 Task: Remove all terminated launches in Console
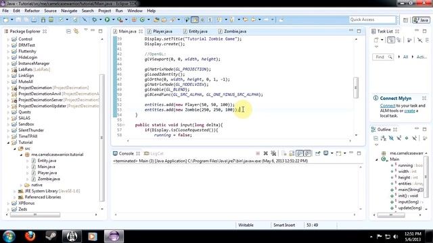tap(273, 153)
